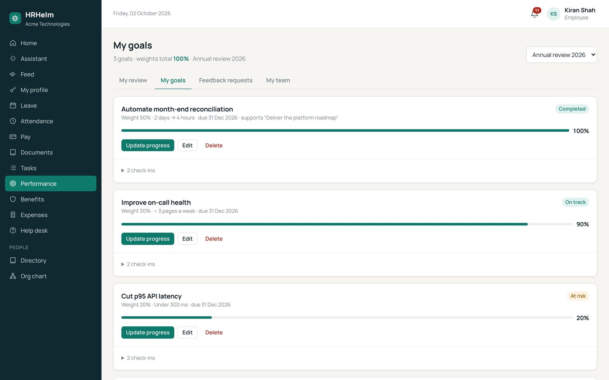Open Benefits via the shield icon
The height and width of the screenshot is (380, 609).
click(x=13, y=199)
